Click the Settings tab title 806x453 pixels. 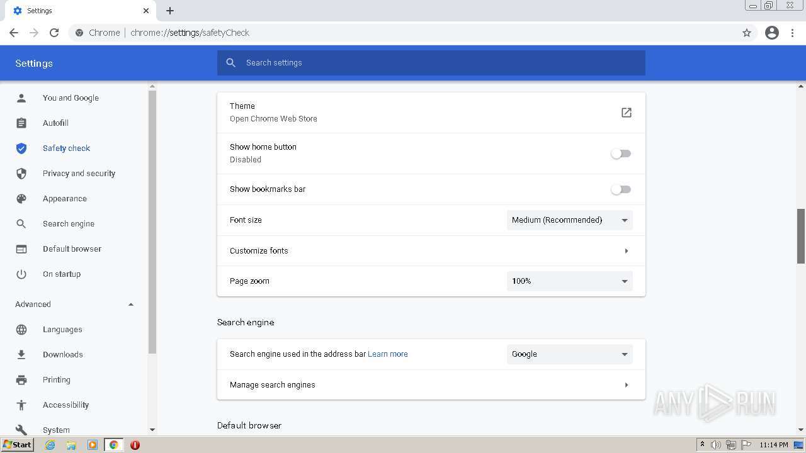tap(40, 11)
